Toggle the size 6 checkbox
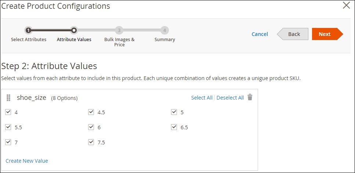355x173 pixels. (91, 127)
